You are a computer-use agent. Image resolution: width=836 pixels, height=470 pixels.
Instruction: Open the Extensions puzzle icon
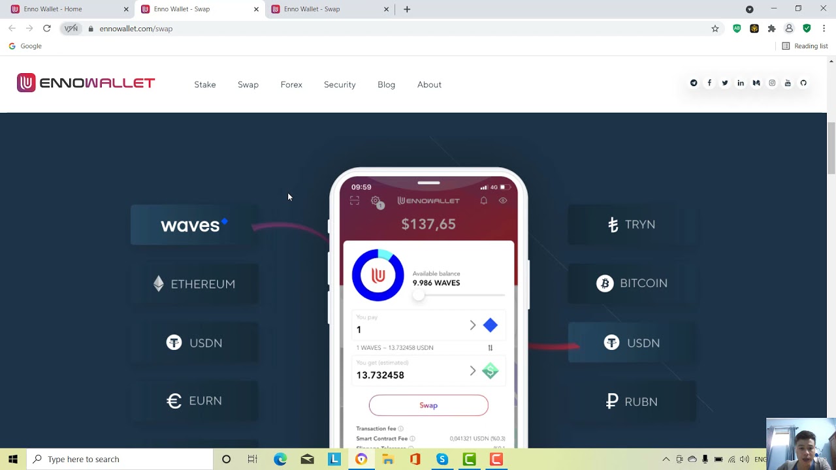pyautogui.click(x=771, y=29)
